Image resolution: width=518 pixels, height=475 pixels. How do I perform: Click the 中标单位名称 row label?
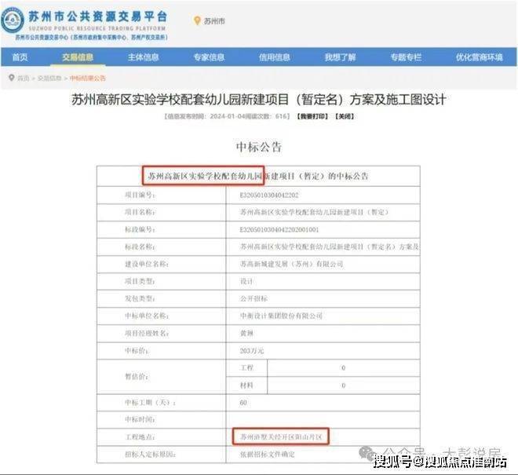point(147,316)
